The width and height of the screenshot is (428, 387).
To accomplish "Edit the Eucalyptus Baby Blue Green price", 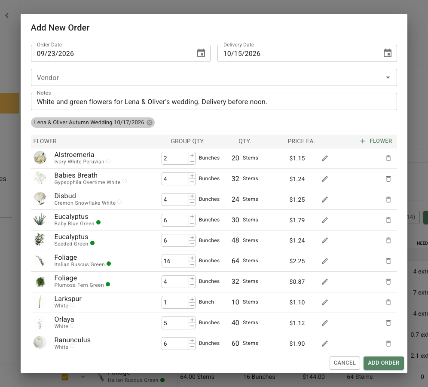I will (324, 220).
